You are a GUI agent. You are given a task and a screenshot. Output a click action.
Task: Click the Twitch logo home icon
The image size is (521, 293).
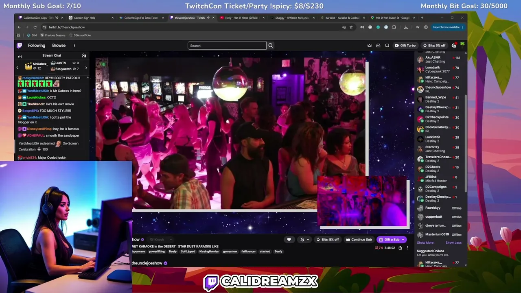19,46
